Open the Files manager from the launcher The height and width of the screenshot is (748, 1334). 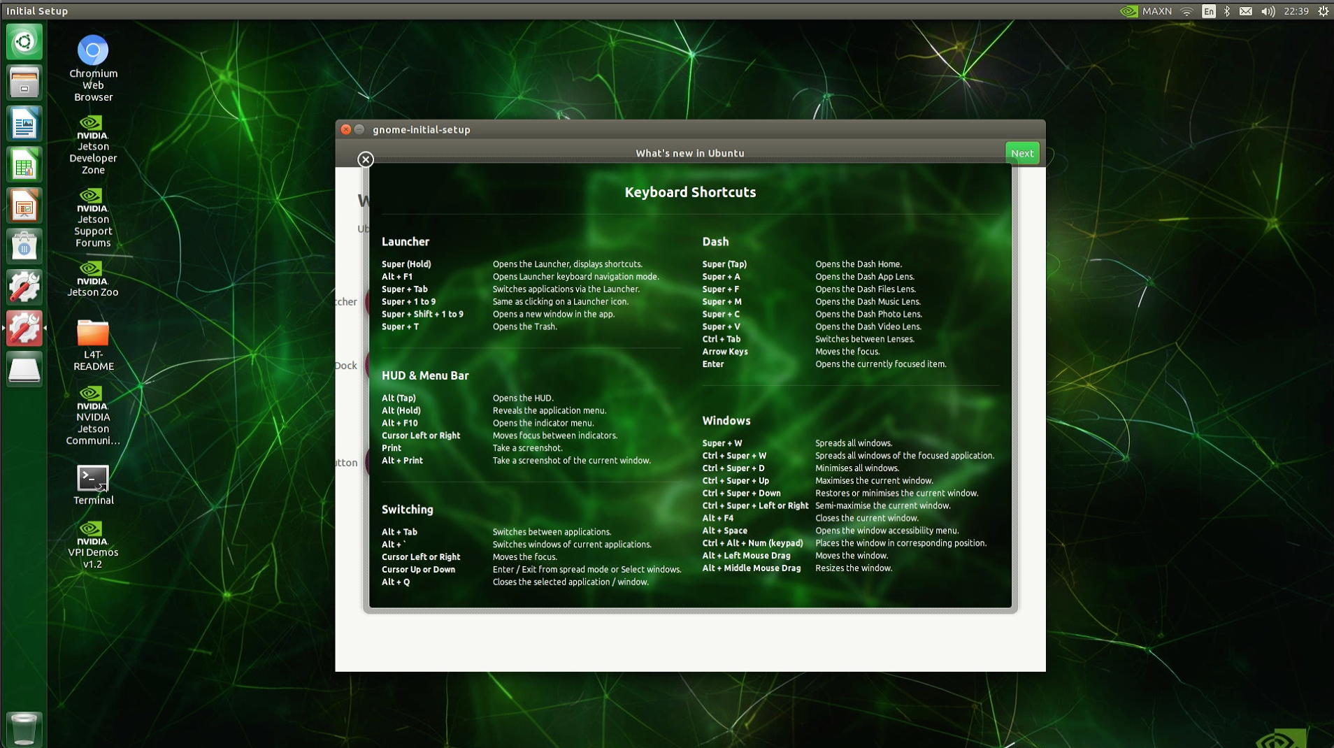click(24, 82)
